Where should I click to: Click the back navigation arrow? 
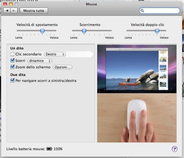(7, 11)
